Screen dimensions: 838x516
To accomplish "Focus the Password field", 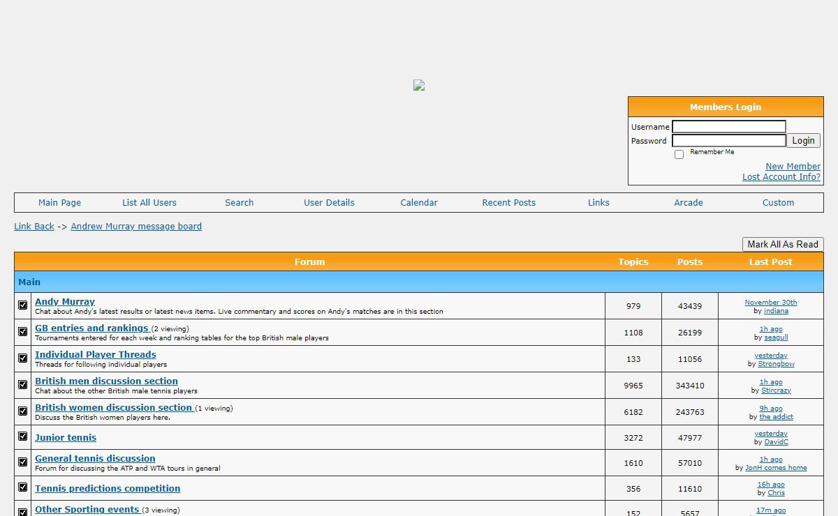I will tap(729, 141).
